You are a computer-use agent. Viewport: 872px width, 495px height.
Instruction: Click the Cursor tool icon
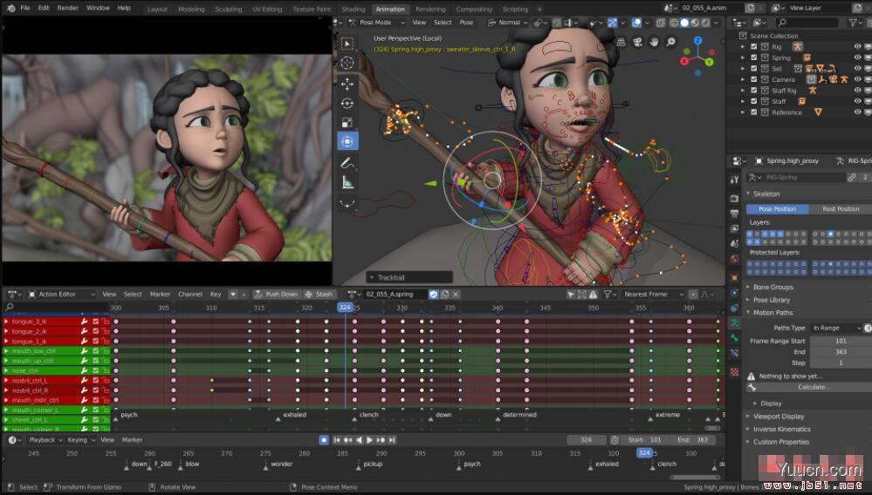pos(347,63)
